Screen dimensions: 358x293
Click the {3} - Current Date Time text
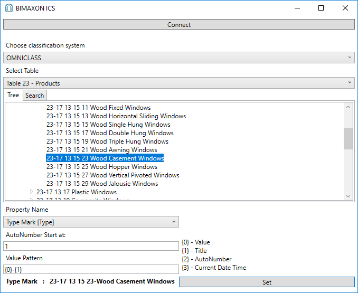(214, 268)
